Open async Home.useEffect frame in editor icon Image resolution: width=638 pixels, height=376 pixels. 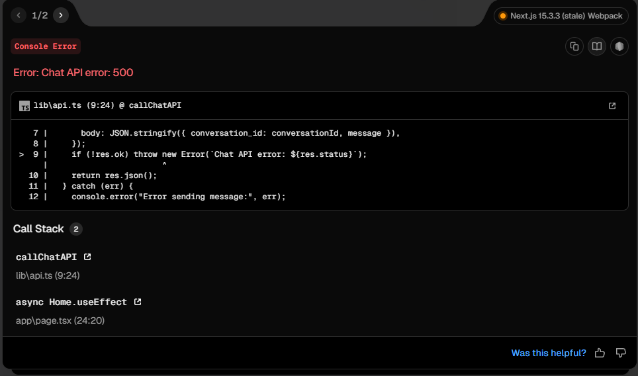138,302
